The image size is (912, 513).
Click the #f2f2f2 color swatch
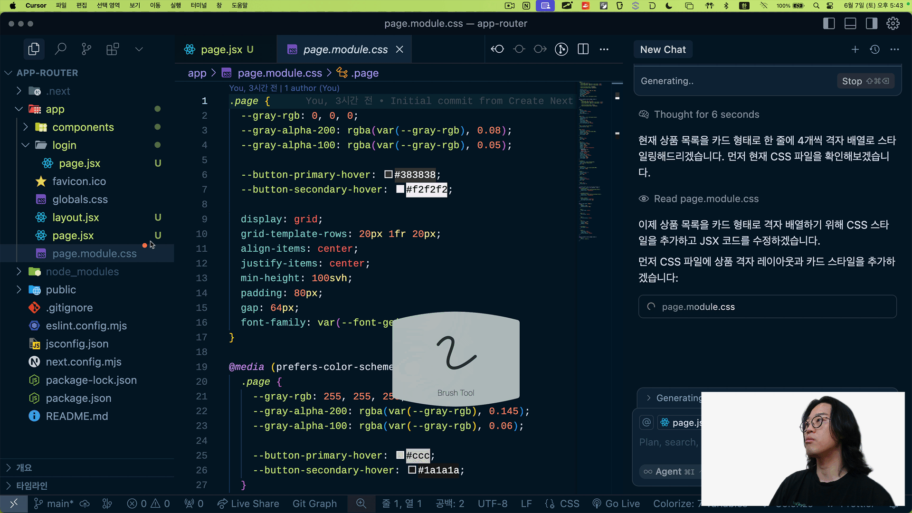click(x=400, y=189)
